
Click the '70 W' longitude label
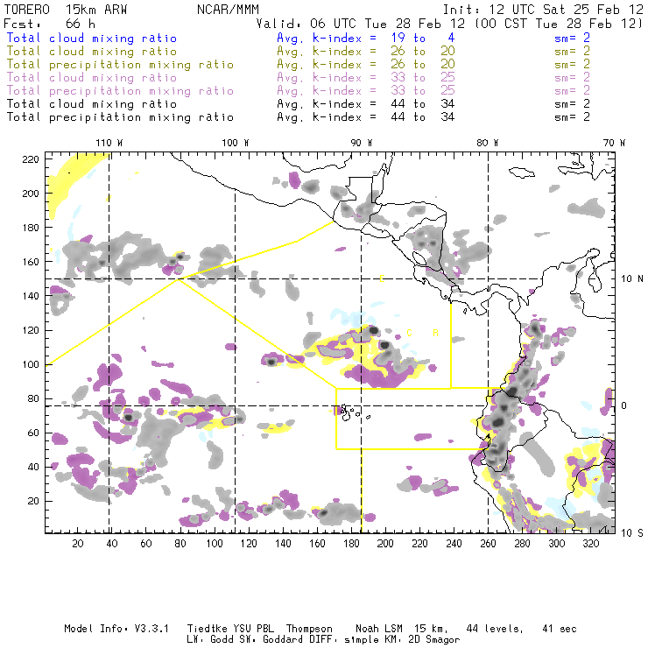point(614,143)
